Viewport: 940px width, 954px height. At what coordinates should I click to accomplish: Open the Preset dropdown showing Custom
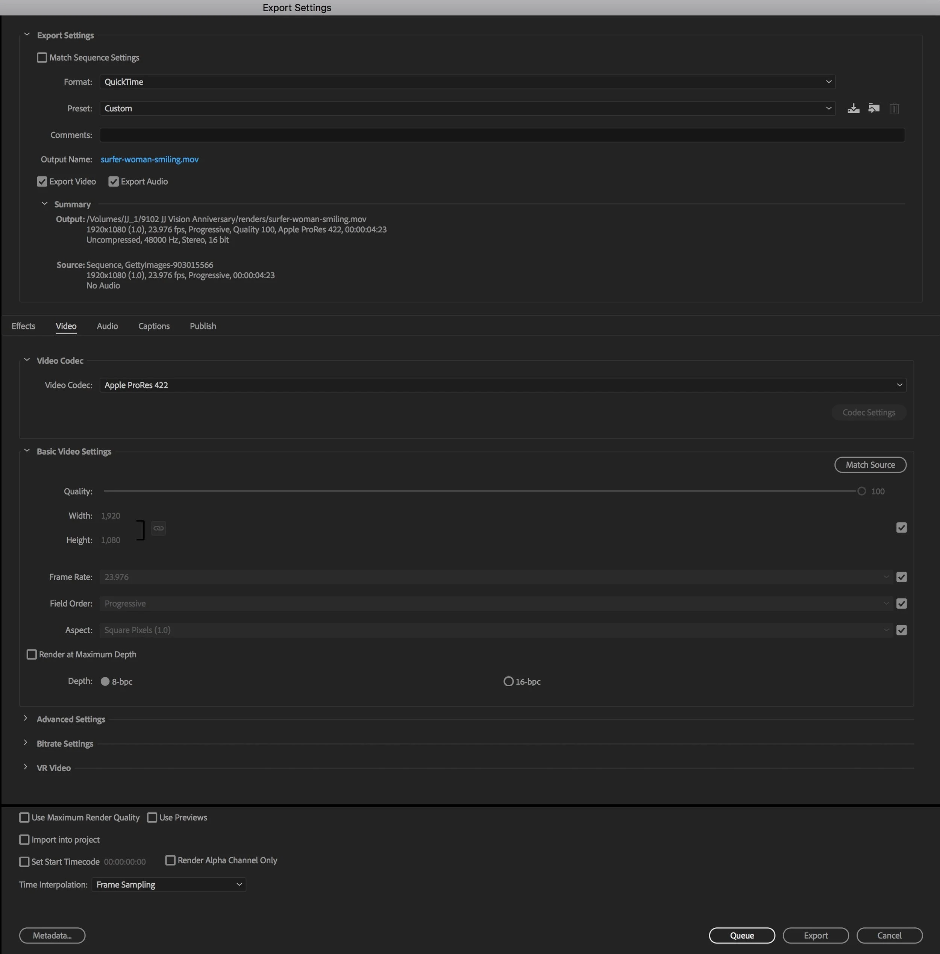(x=467, y=109)
